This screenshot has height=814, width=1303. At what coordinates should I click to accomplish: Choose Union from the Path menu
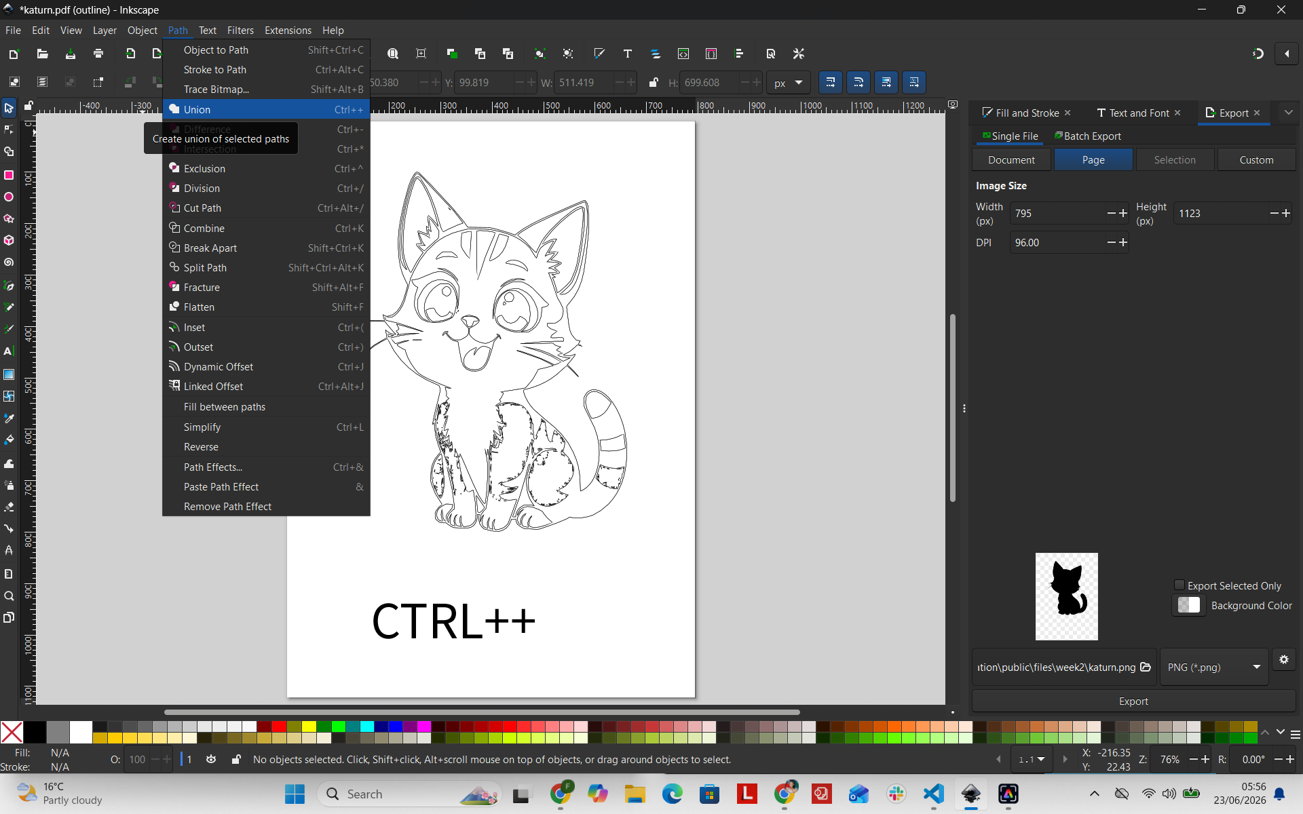[266, 109]
